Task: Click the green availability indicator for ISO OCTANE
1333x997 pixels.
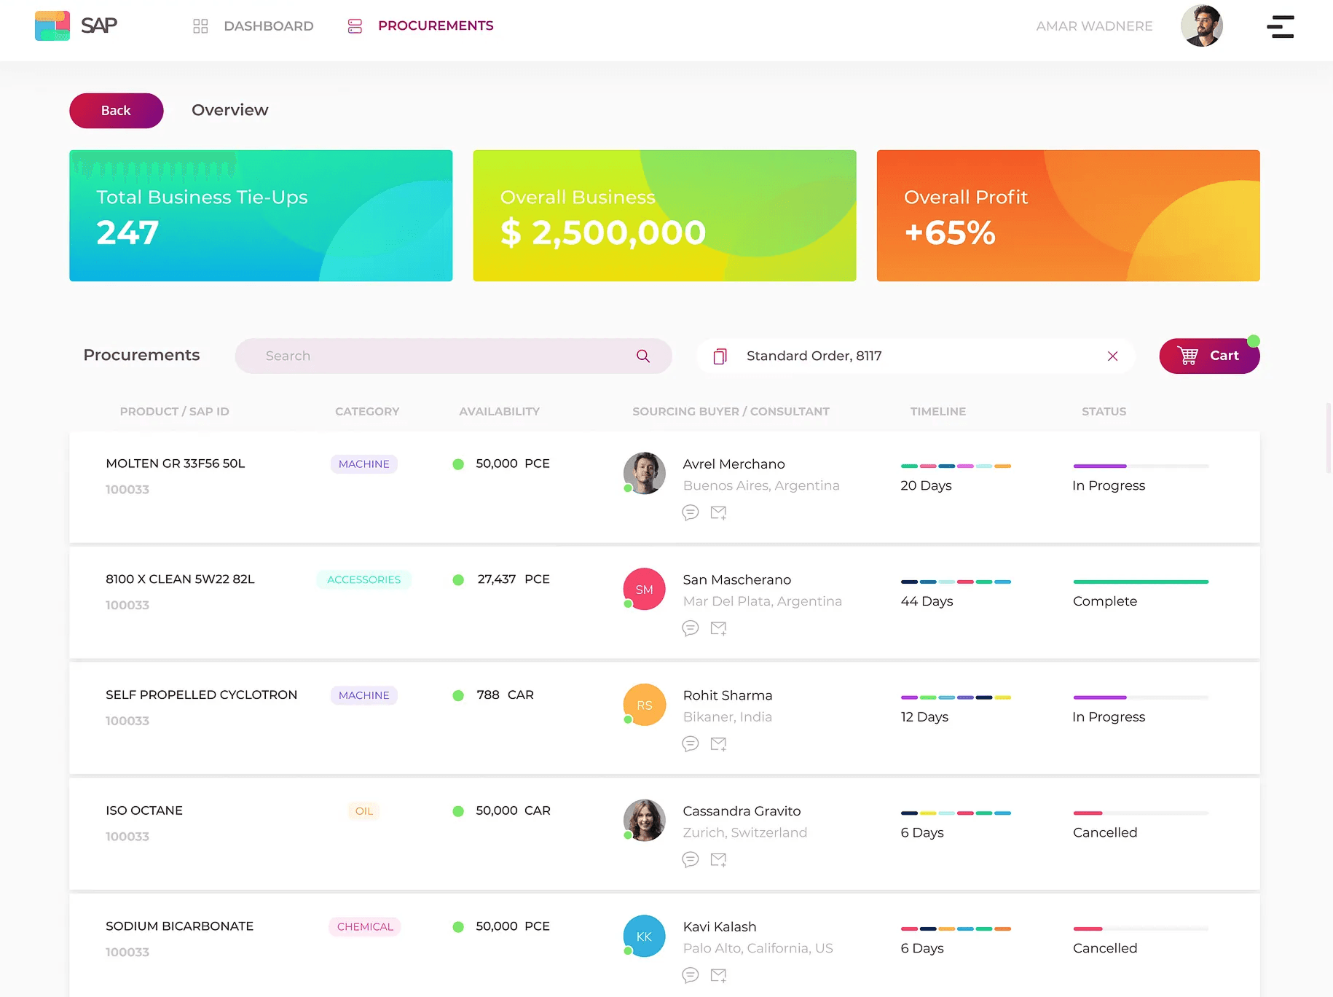Action: tap(458, 810)
